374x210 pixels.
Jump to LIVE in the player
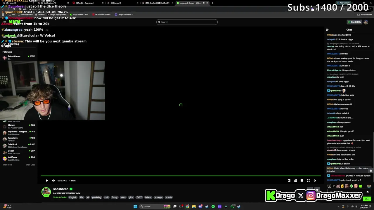pyautogui.click(x=72, y=181)
